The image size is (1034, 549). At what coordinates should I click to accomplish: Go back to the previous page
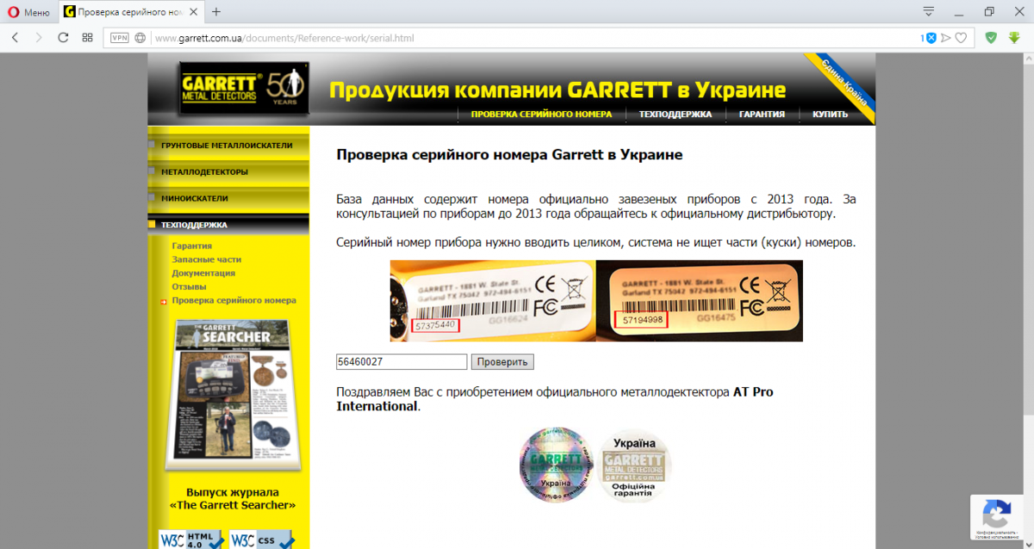15,38
